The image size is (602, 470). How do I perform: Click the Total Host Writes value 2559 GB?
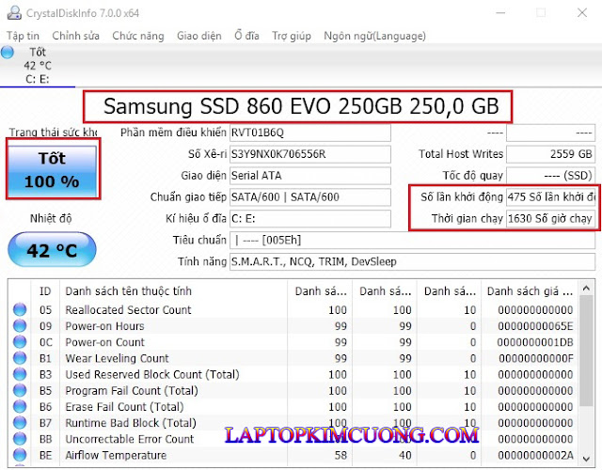coord(550,154)
